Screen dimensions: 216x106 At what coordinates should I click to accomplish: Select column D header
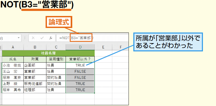pos(80,47)
